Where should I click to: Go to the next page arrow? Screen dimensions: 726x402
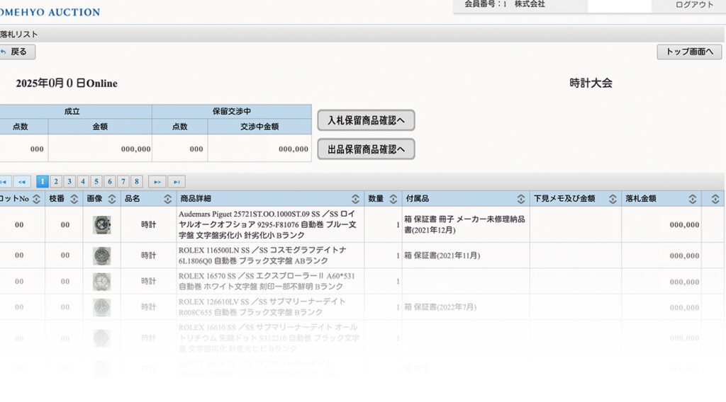tap(157, 181)
